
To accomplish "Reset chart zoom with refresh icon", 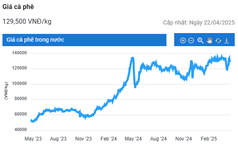I will click(x=218, y=40).
